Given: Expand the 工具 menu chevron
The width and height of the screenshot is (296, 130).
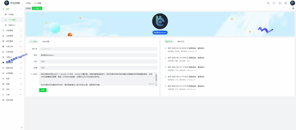Looking at the screenshot, I should [21, 95].
